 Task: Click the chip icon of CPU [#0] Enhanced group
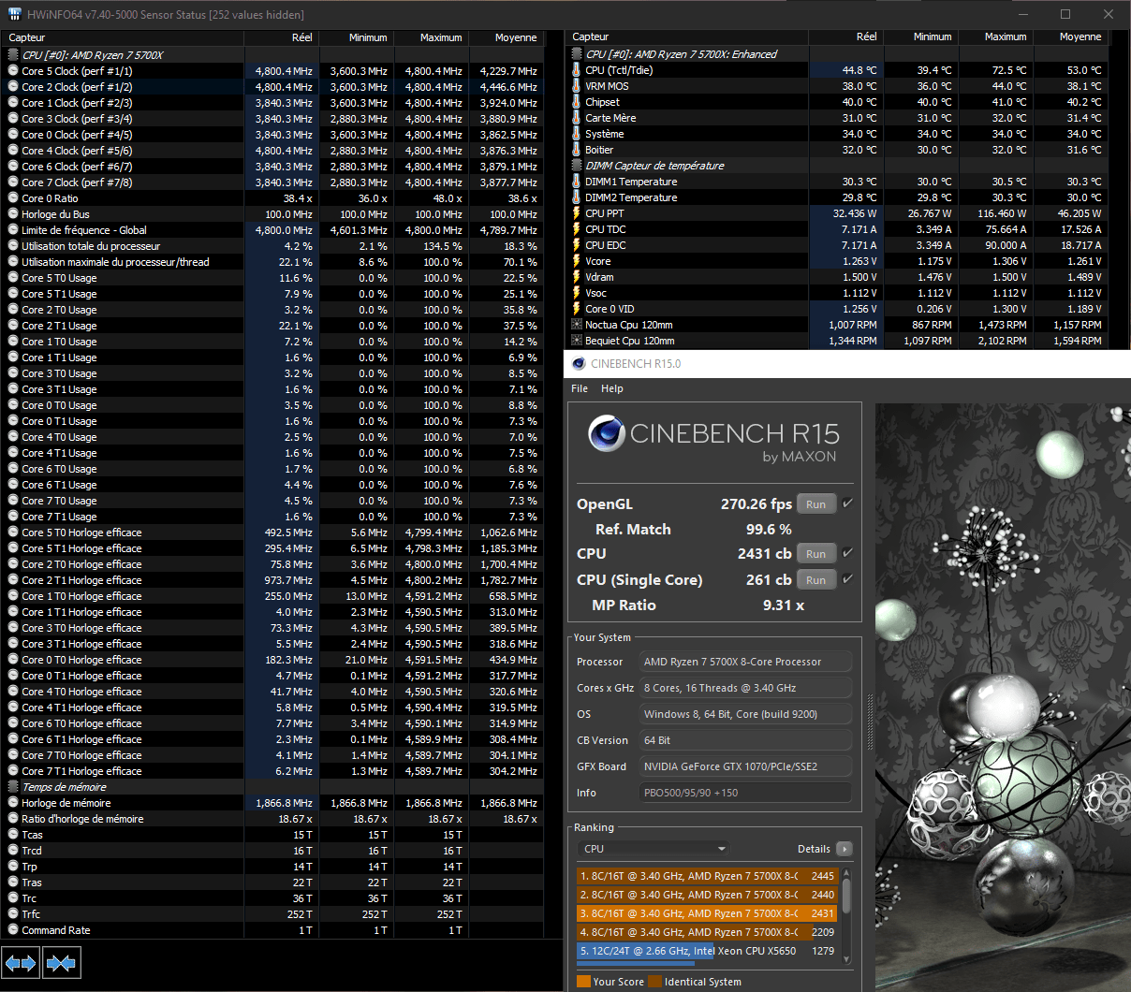[577, 53]
